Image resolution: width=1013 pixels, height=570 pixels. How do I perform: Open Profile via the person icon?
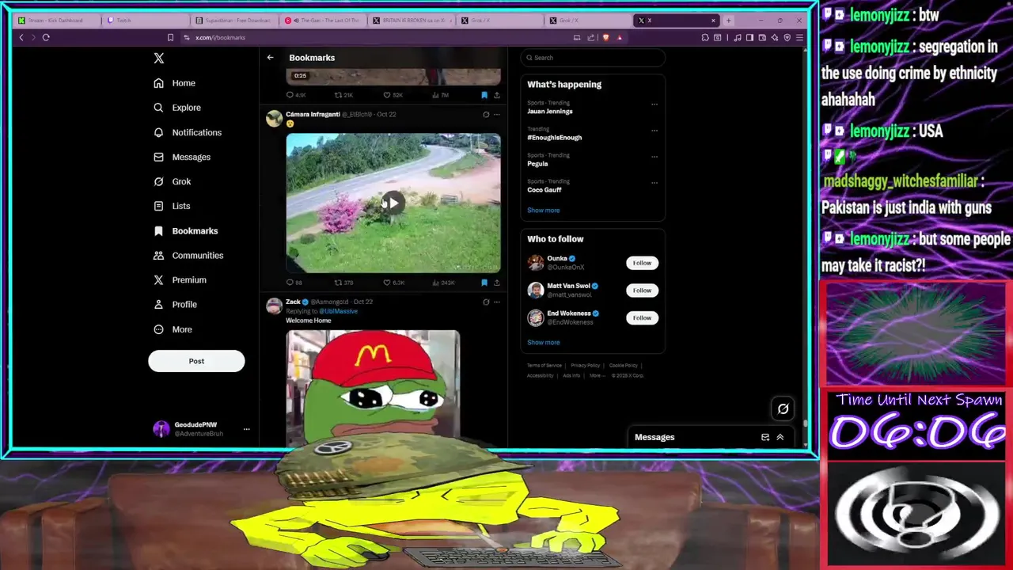pyautogui.click(x=159, y=304)
